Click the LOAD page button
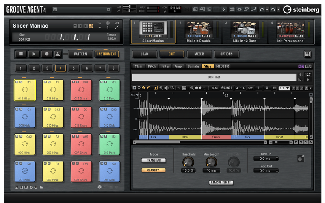This screenshot has width=325, height=203. [145, 54]
